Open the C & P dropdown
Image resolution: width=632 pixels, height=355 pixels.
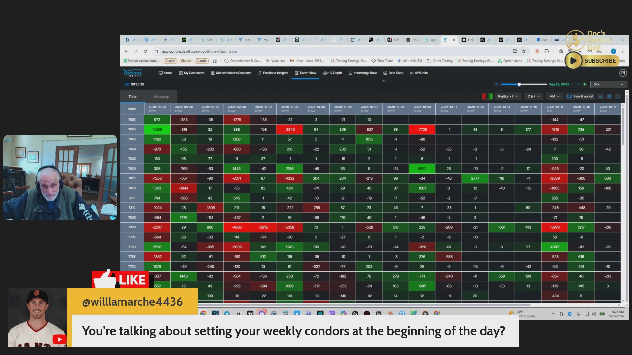(534, 96)
